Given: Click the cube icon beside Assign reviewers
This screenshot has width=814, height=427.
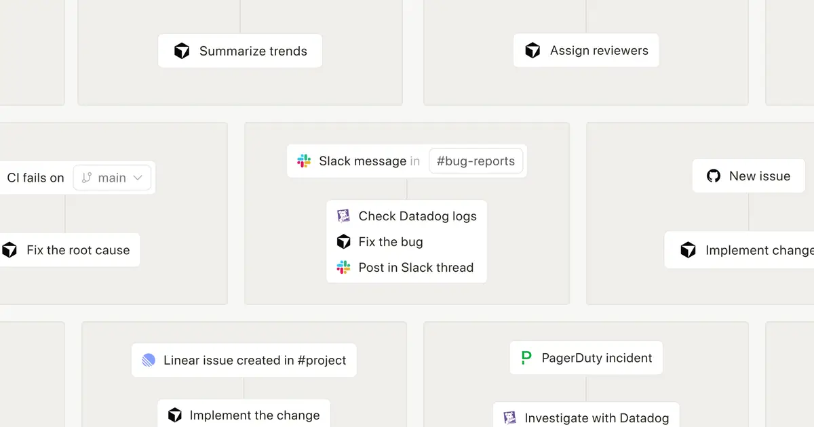Looking at the screenshot, I should pyautogui.click(x=532, y=50).
